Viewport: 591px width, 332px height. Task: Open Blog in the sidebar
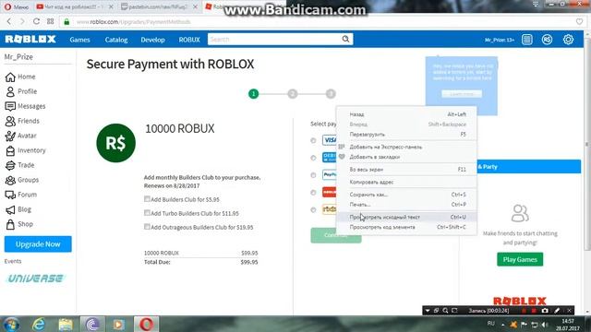click(18, 209)
